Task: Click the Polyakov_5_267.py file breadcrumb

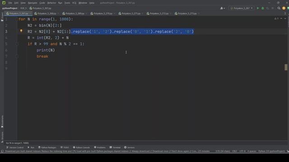Action: (x=40, y=8)
